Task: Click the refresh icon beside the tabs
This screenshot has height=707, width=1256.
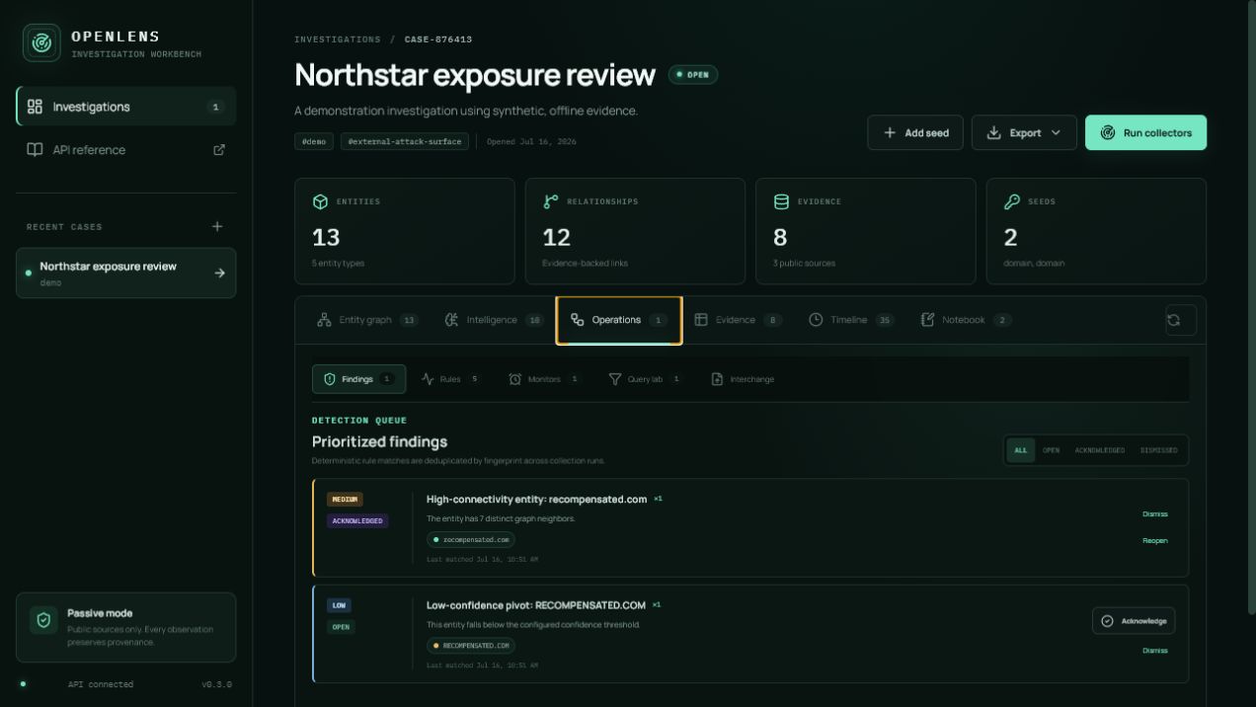Action: click(x=1181, y=320)
